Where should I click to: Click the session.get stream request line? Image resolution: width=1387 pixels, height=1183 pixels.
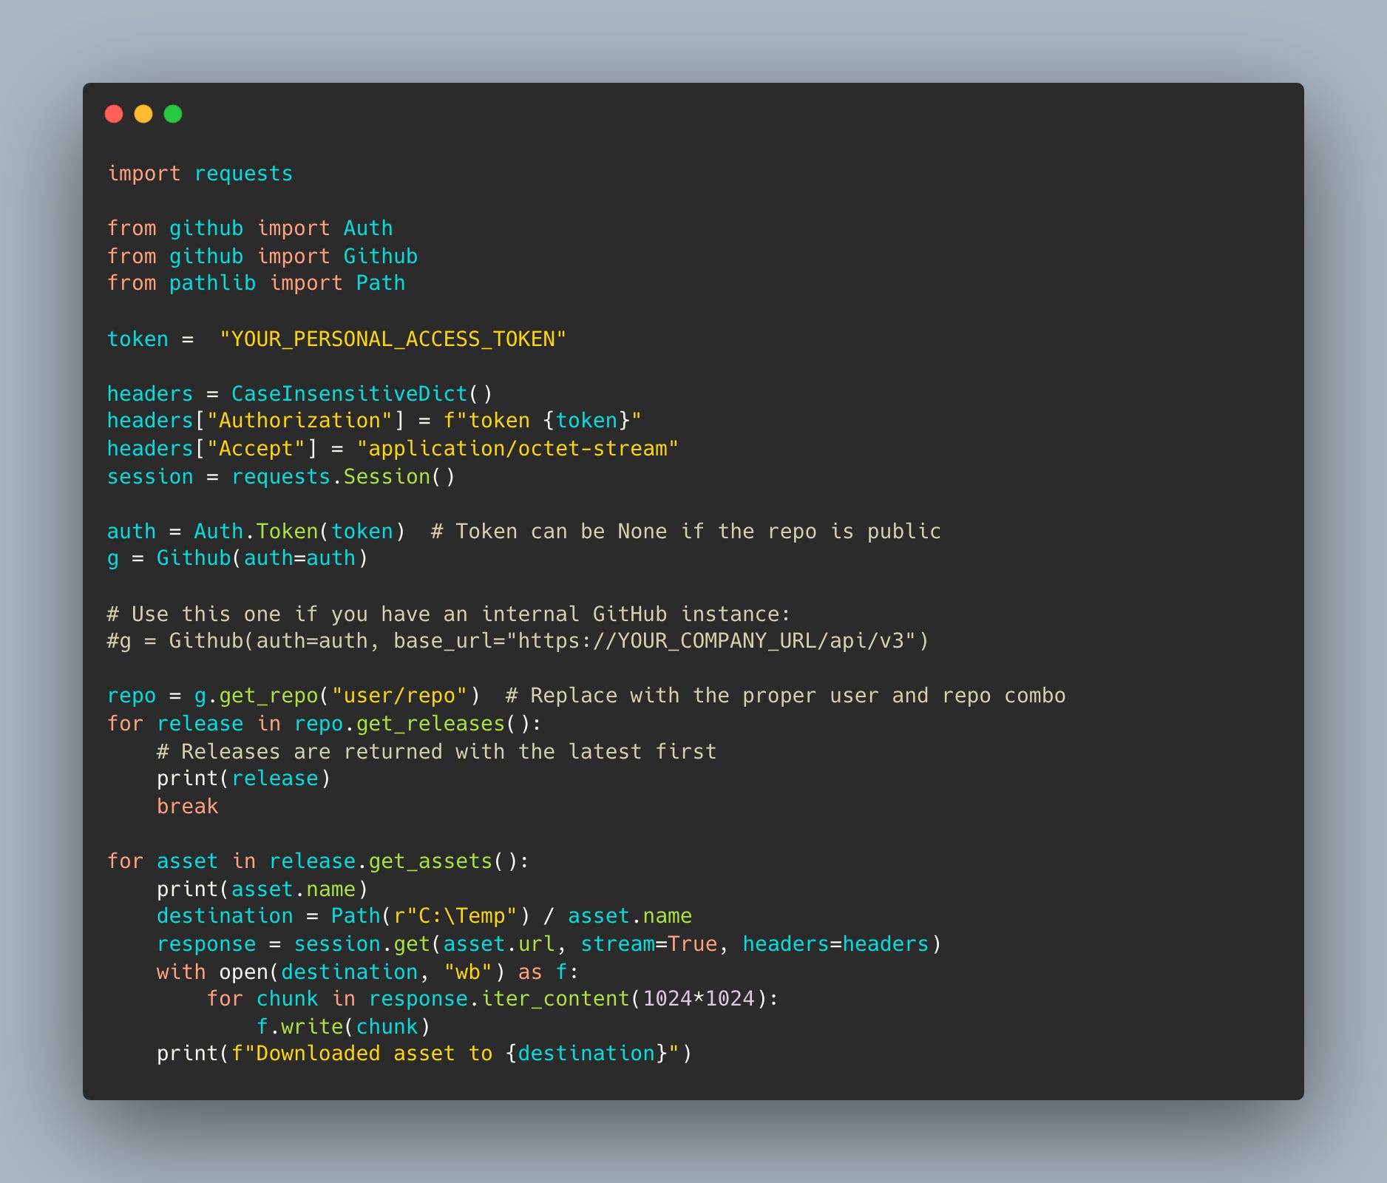[549, 943]
